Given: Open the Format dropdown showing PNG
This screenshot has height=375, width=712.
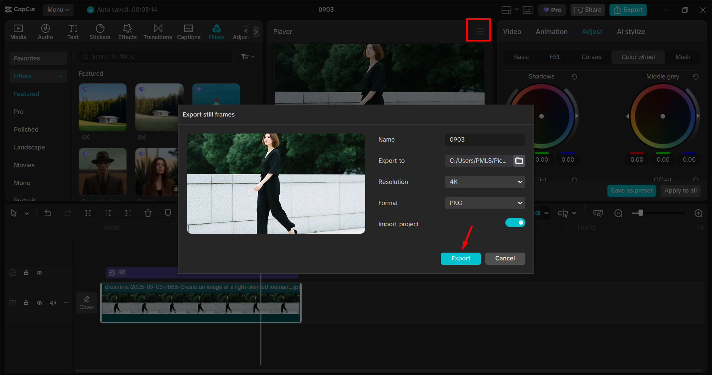Looking at the screenshot, I should [x=485, y=203].
